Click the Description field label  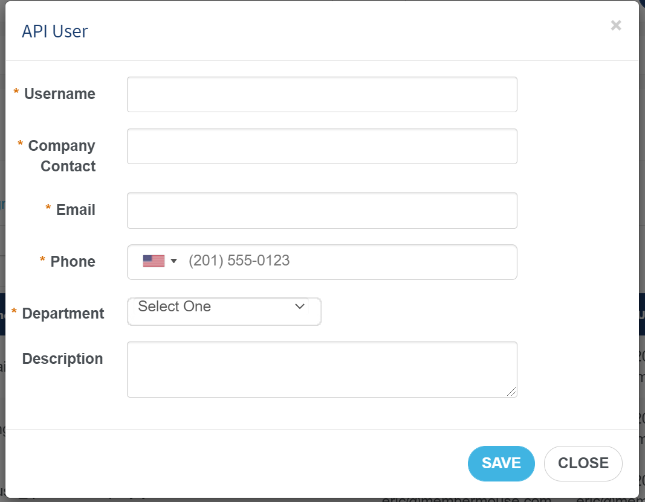click(62, 359)
